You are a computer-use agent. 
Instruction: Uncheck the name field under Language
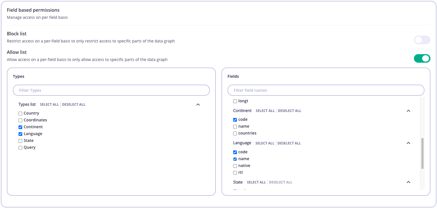[235, 159]
